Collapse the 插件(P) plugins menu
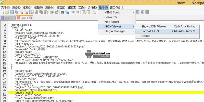This screenshot has height=102, width=204. 103,8
